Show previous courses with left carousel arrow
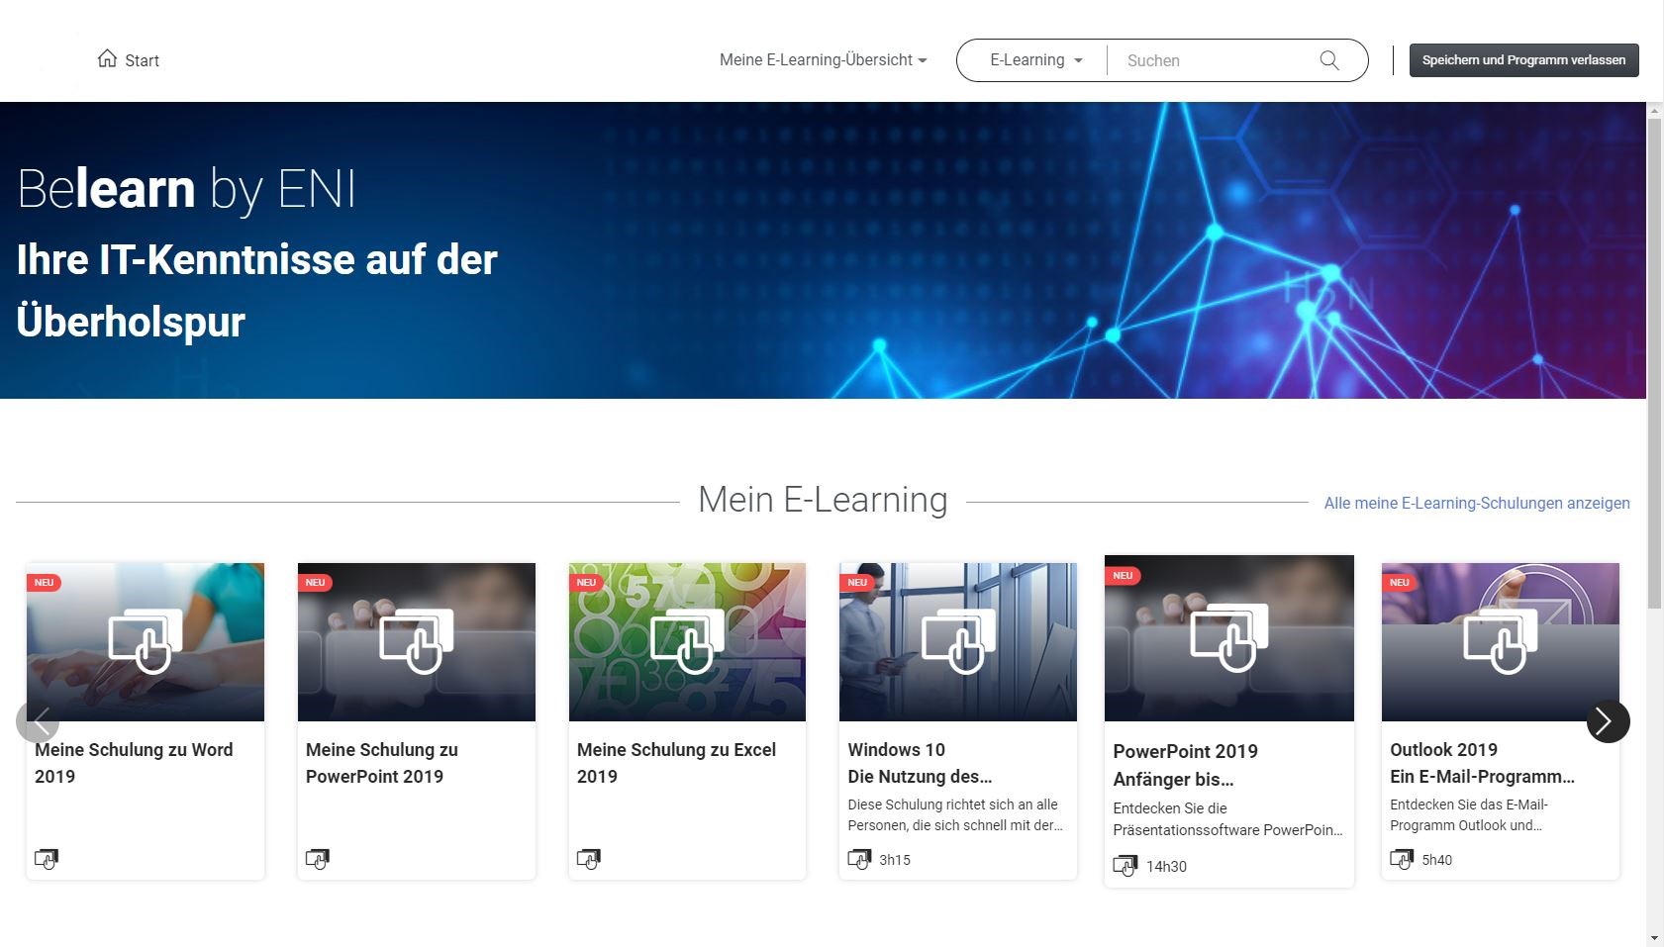 tap(38, 721)
